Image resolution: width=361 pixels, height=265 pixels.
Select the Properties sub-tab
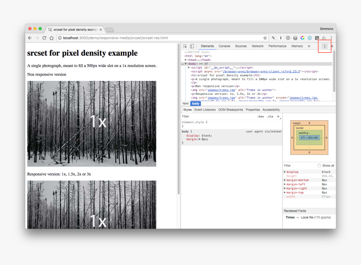point(253,110)
